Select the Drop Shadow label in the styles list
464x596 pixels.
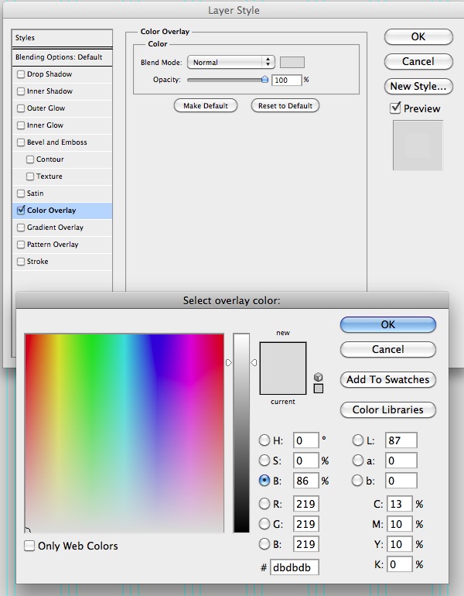point(49,74)
